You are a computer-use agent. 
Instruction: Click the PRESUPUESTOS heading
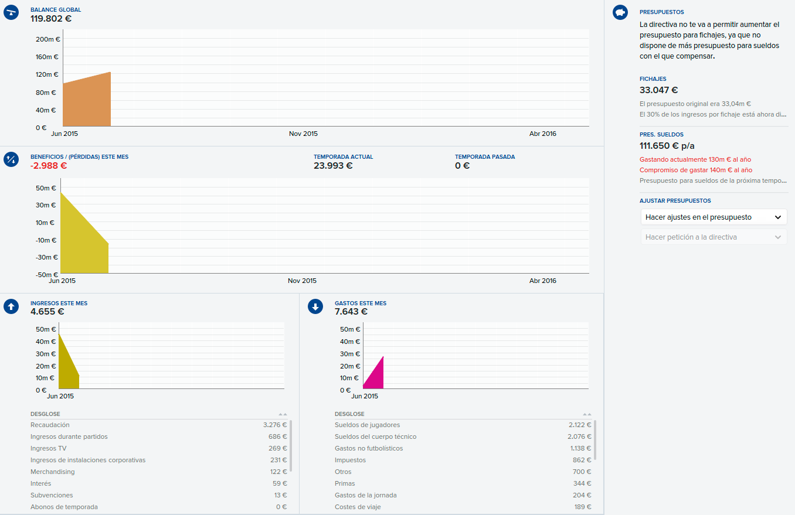pos(661,12)
